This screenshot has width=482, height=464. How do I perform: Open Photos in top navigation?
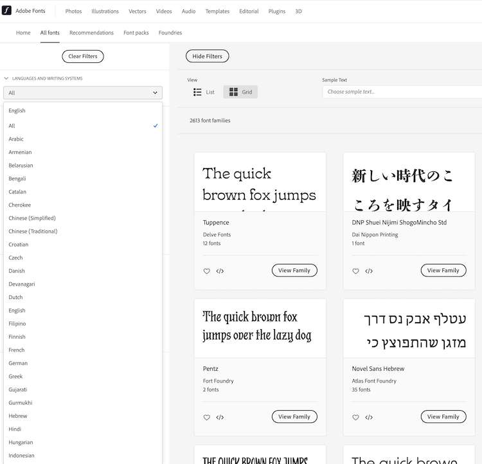click(x=73, y=12)
